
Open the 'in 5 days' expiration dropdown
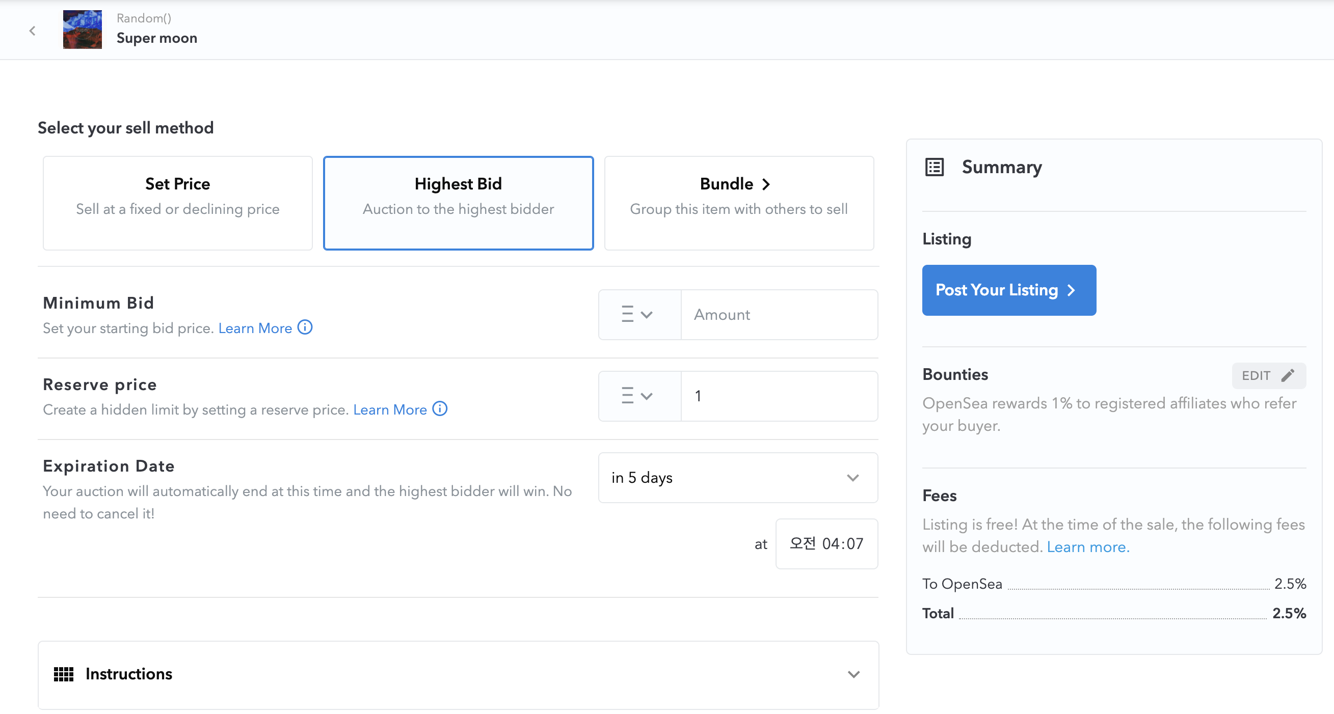(x=737, y=478)
